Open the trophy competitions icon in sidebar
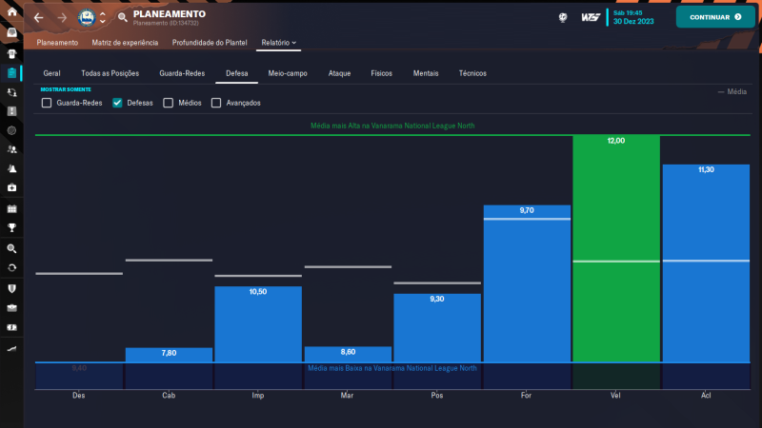Viewport: 762px width, 428px height. click(11, 227)
